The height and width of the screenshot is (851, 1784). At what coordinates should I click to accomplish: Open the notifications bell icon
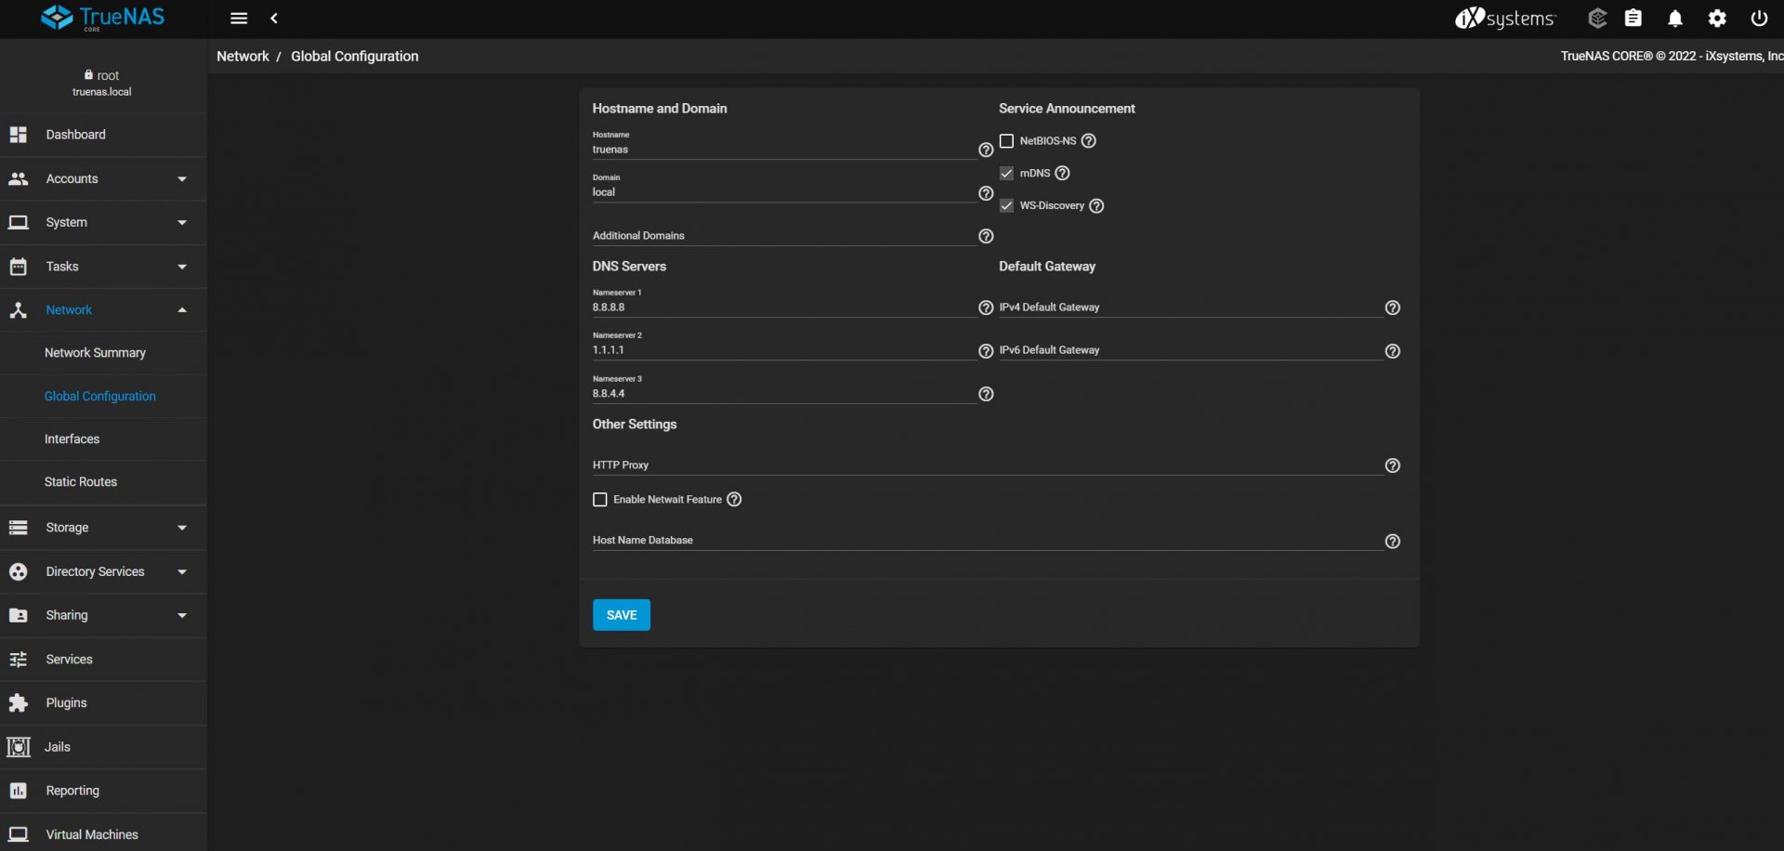click(x=1674, y=19)
